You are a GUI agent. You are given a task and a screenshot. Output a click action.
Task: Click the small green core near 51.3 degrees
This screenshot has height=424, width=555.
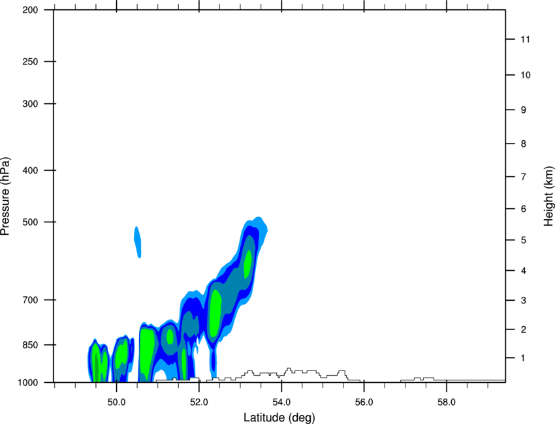[170, 337]
